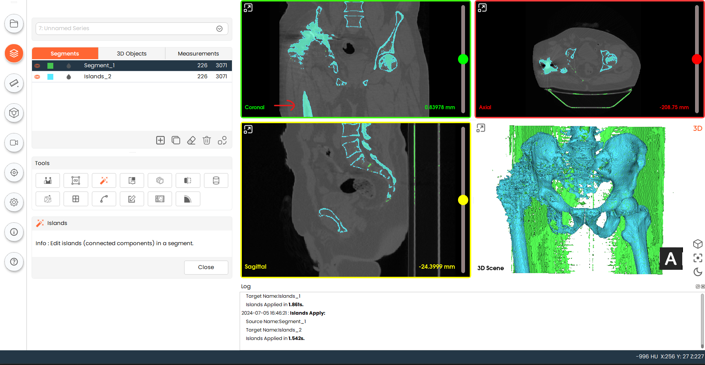Click the eraser icon below the segment list

191,140
